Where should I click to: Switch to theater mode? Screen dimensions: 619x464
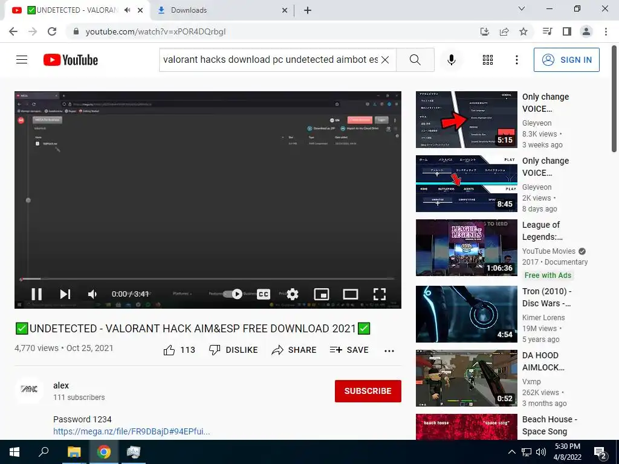tap(350, 294)
